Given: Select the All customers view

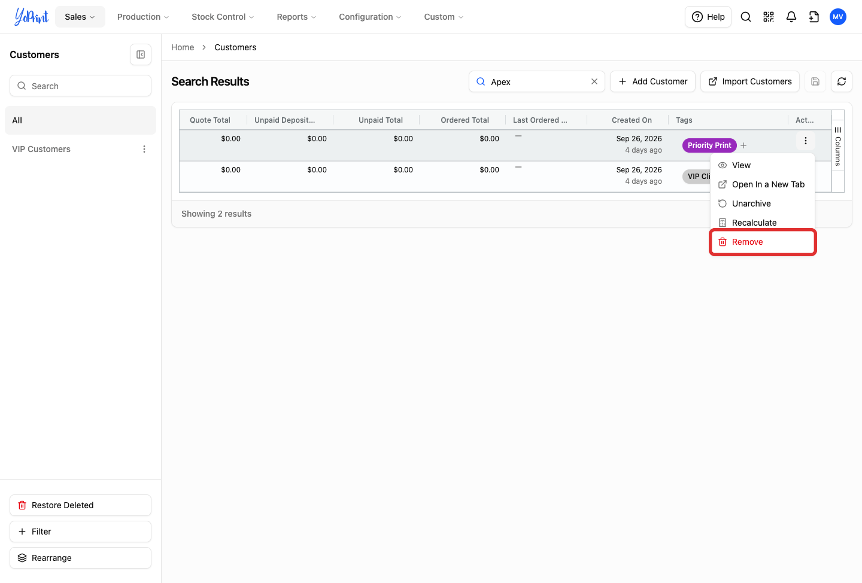Looking at the screenshot, I should 80,120.
